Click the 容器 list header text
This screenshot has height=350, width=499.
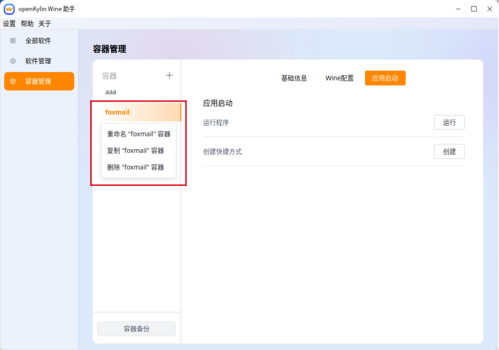point(109,76)
